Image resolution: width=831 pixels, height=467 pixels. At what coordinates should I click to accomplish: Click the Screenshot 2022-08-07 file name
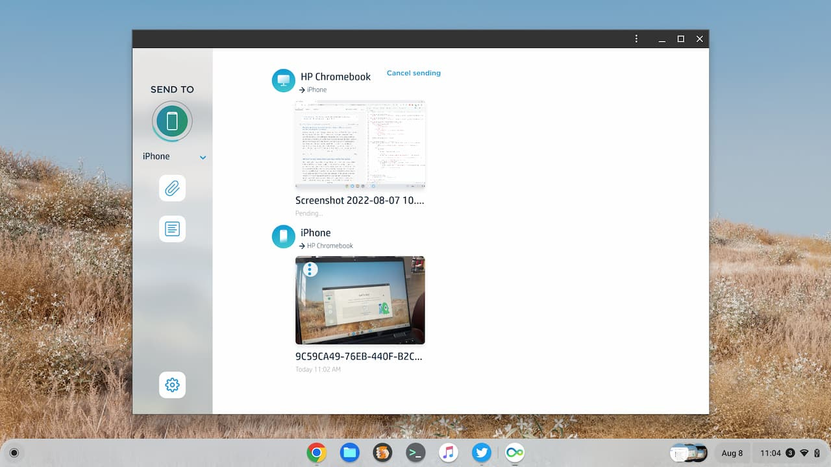coord(360,200)
